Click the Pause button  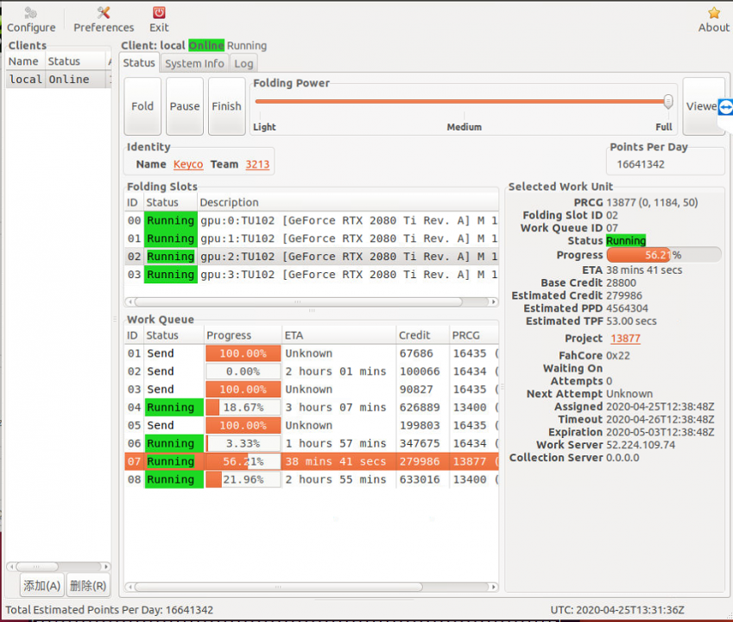185,106
